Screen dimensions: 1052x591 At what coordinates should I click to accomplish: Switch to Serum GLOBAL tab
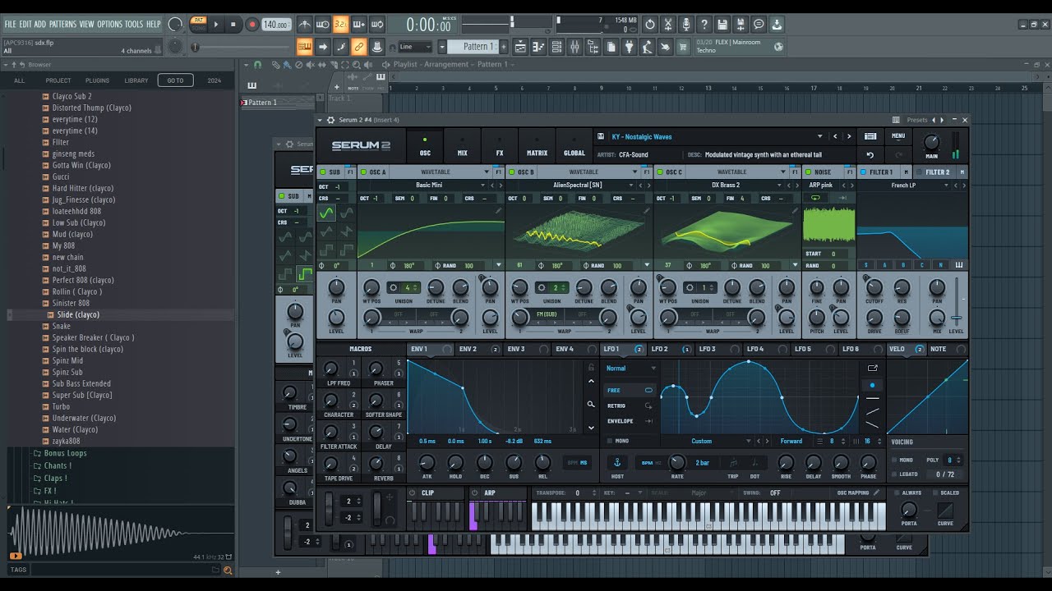[574, 148]
